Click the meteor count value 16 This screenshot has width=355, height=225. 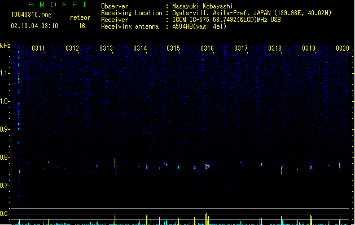click(82, 26)
